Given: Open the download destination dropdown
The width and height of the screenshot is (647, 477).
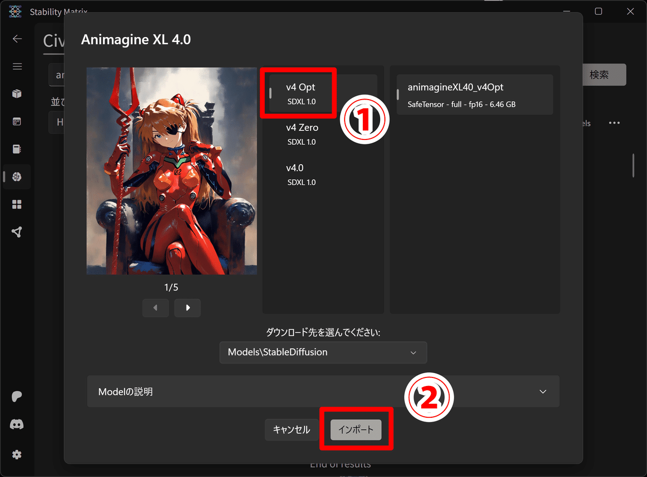Looking at the screenshot, I should pyautogui.click(x=323, y=353).
